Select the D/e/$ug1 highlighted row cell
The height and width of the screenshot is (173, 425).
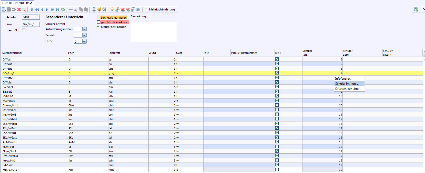(x=35, y=73)
